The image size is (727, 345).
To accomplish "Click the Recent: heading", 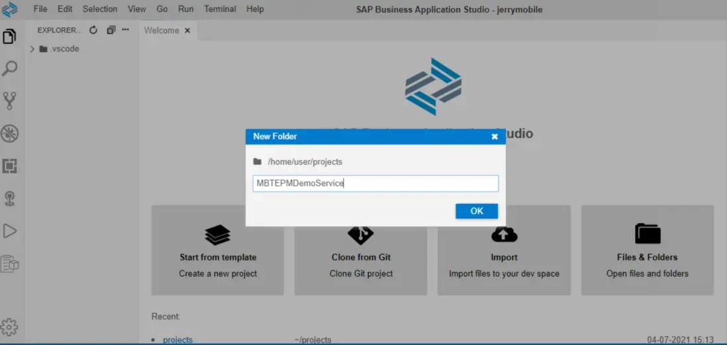I will pyautogui.click(x=166, y=317).
